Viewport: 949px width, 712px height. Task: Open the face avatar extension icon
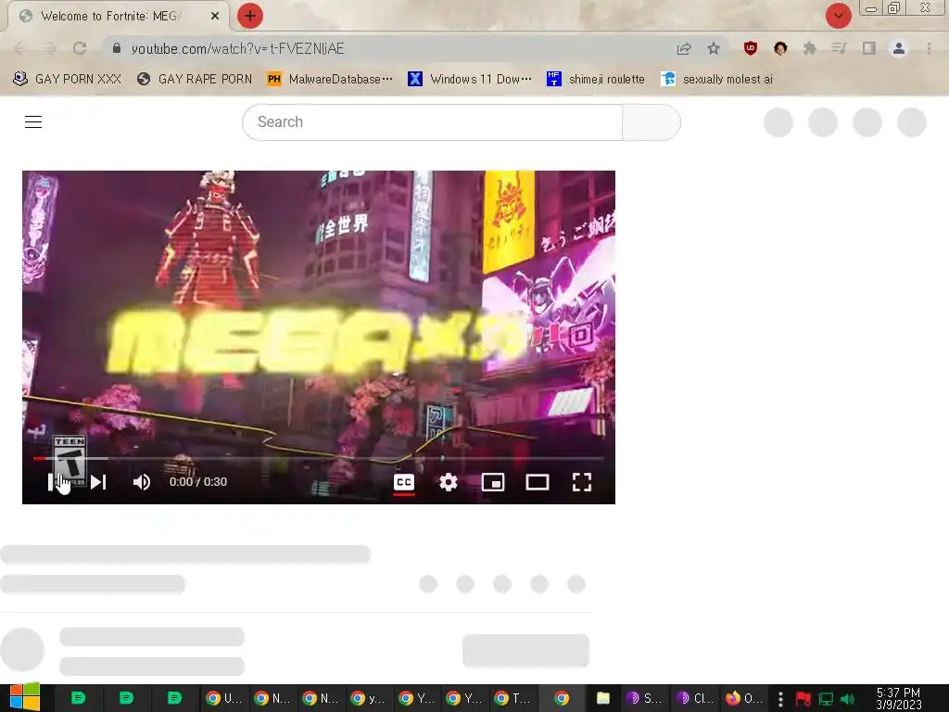coord(780,48)
